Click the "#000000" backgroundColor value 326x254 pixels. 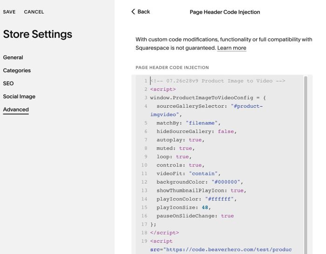click(226, 182)
